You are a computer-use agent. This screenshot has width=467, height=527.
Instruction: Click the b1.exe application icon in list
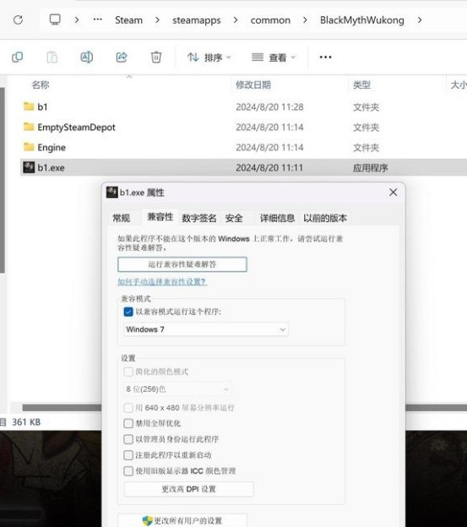(x=29, y=167)
